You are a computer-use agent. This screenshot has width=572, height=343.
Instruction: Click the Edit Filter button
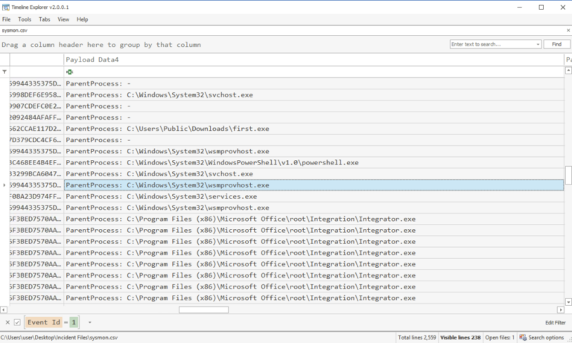click(x=555, y=322)
